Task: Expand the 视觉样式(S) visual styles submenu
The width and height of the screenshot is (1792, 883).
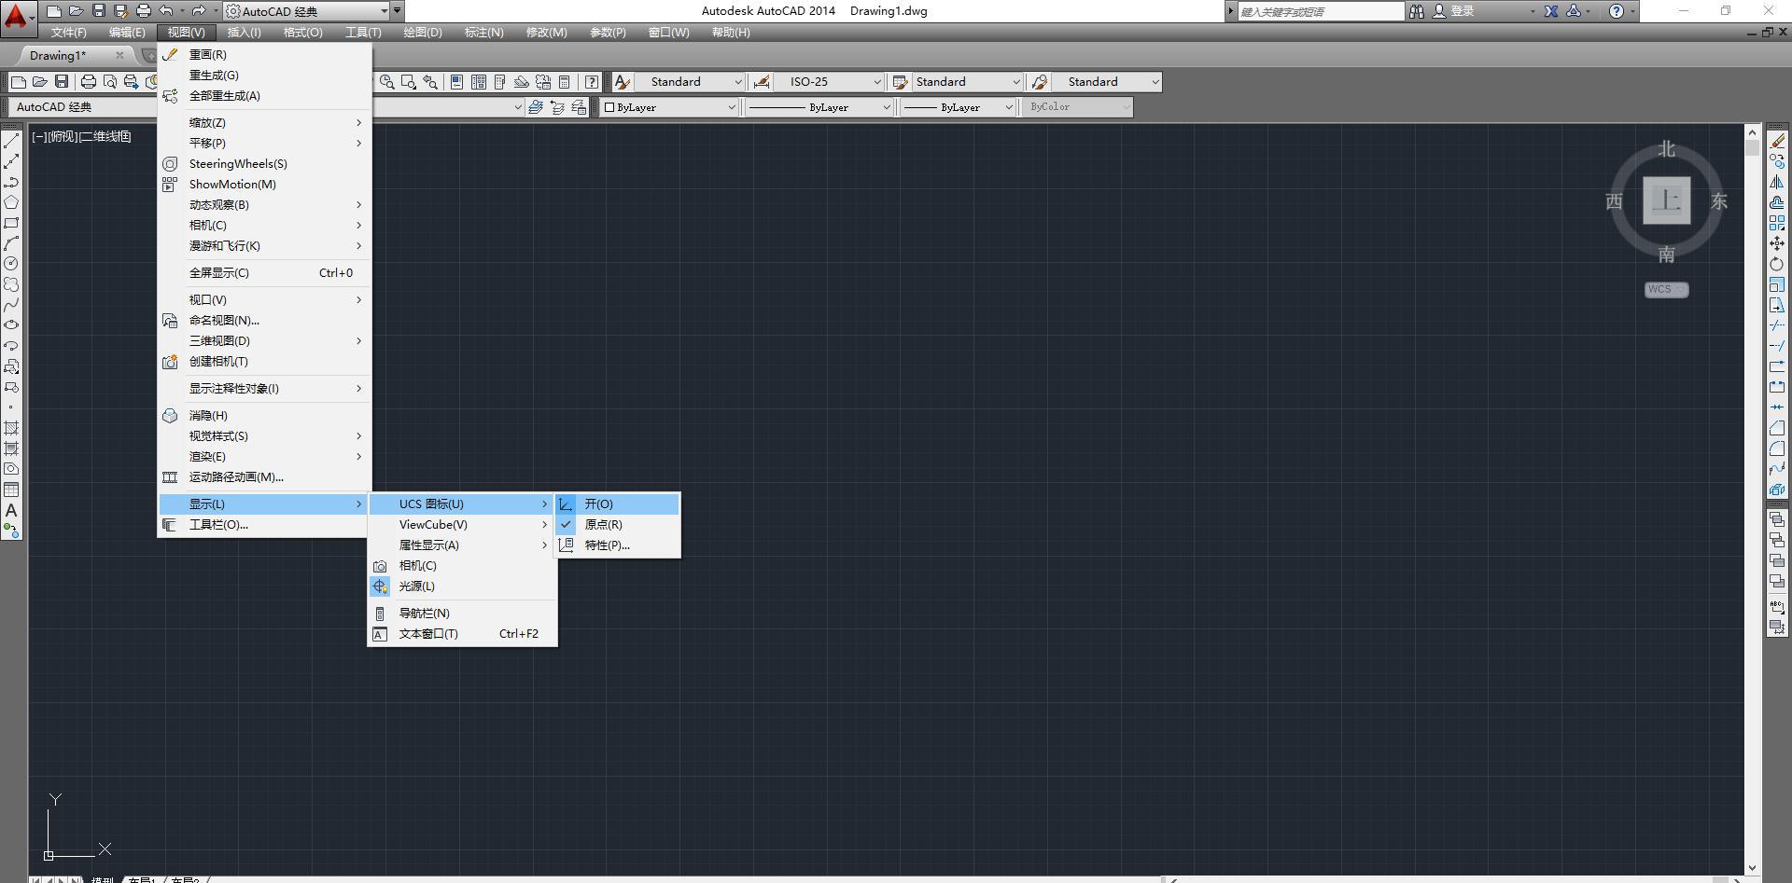Action: pos(264,435)
